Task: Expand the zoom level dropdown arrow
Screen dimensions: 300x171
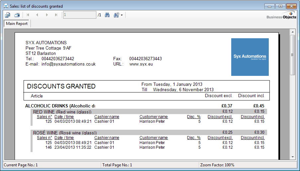Action: 122,15
